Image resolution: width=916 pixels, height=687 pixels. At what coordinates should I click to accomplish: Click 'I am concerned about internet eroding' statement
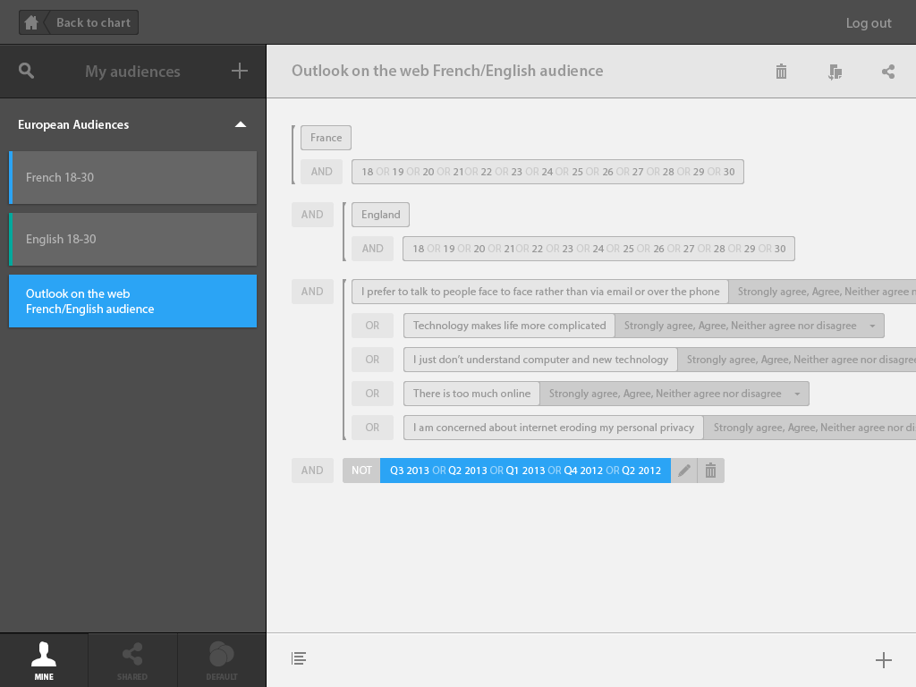(x=554, y=427)
